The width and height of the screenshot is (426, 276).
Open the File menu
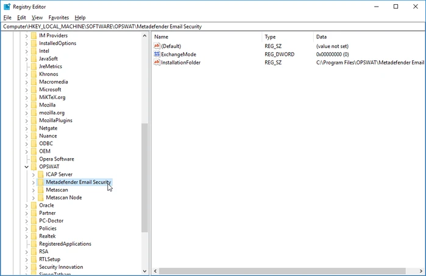(x=7, y=18)
